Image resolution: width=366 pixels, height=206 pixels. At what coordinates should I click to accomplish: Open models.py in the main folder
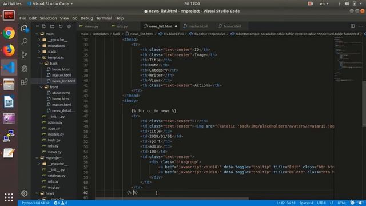56,134
